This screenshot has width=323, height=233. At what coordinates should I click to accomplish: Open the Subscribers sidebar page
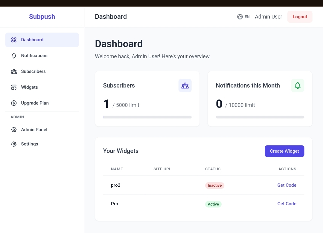point(42,71)
